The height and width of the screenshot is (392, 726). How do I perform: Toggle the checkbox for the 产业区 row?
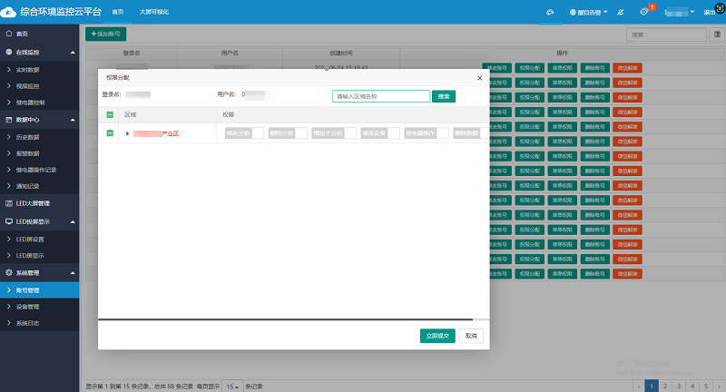tap(110, 133)
